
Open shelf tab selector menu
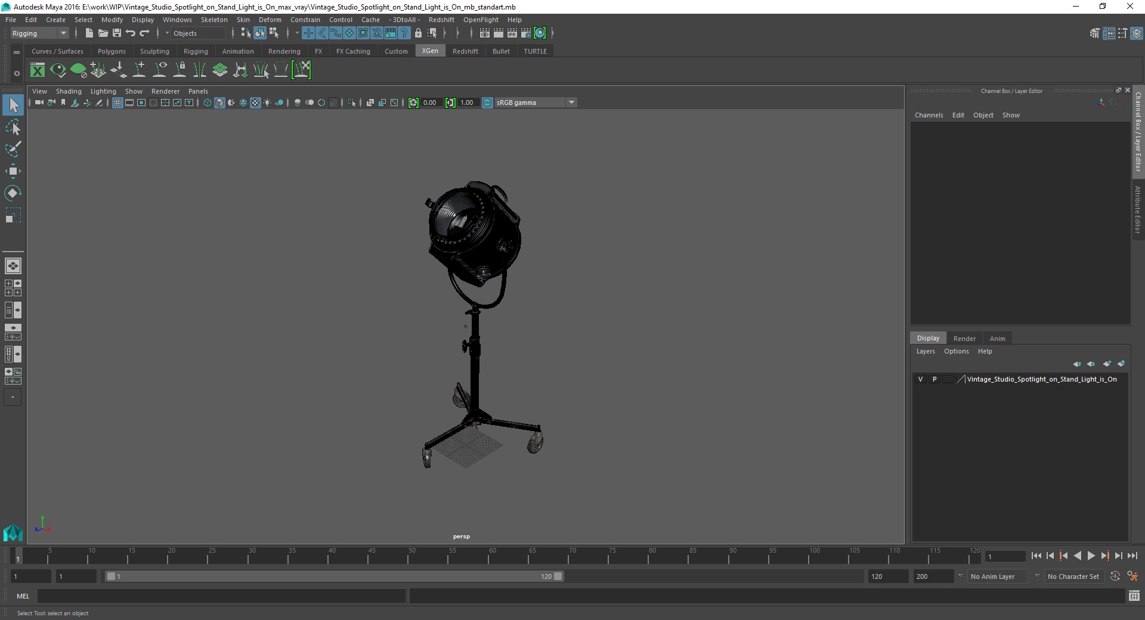tap(17, 52)
